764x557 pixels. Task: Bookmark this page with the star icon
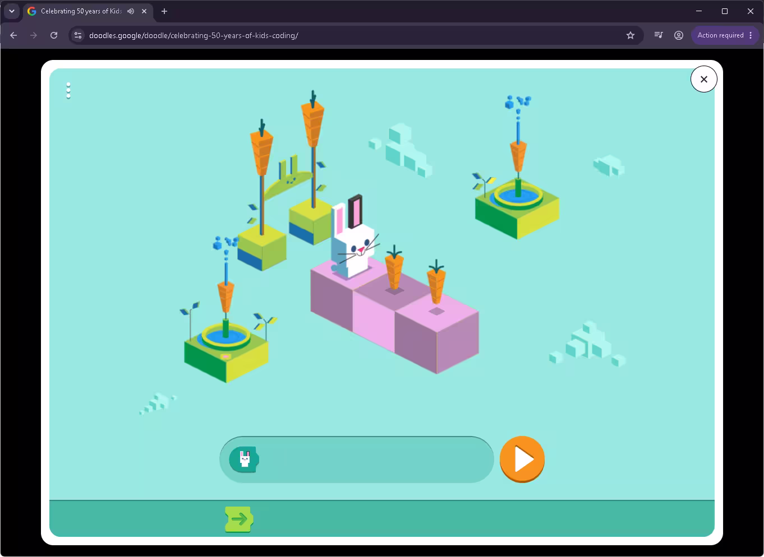pyautogui.click(x=630, y=35)
